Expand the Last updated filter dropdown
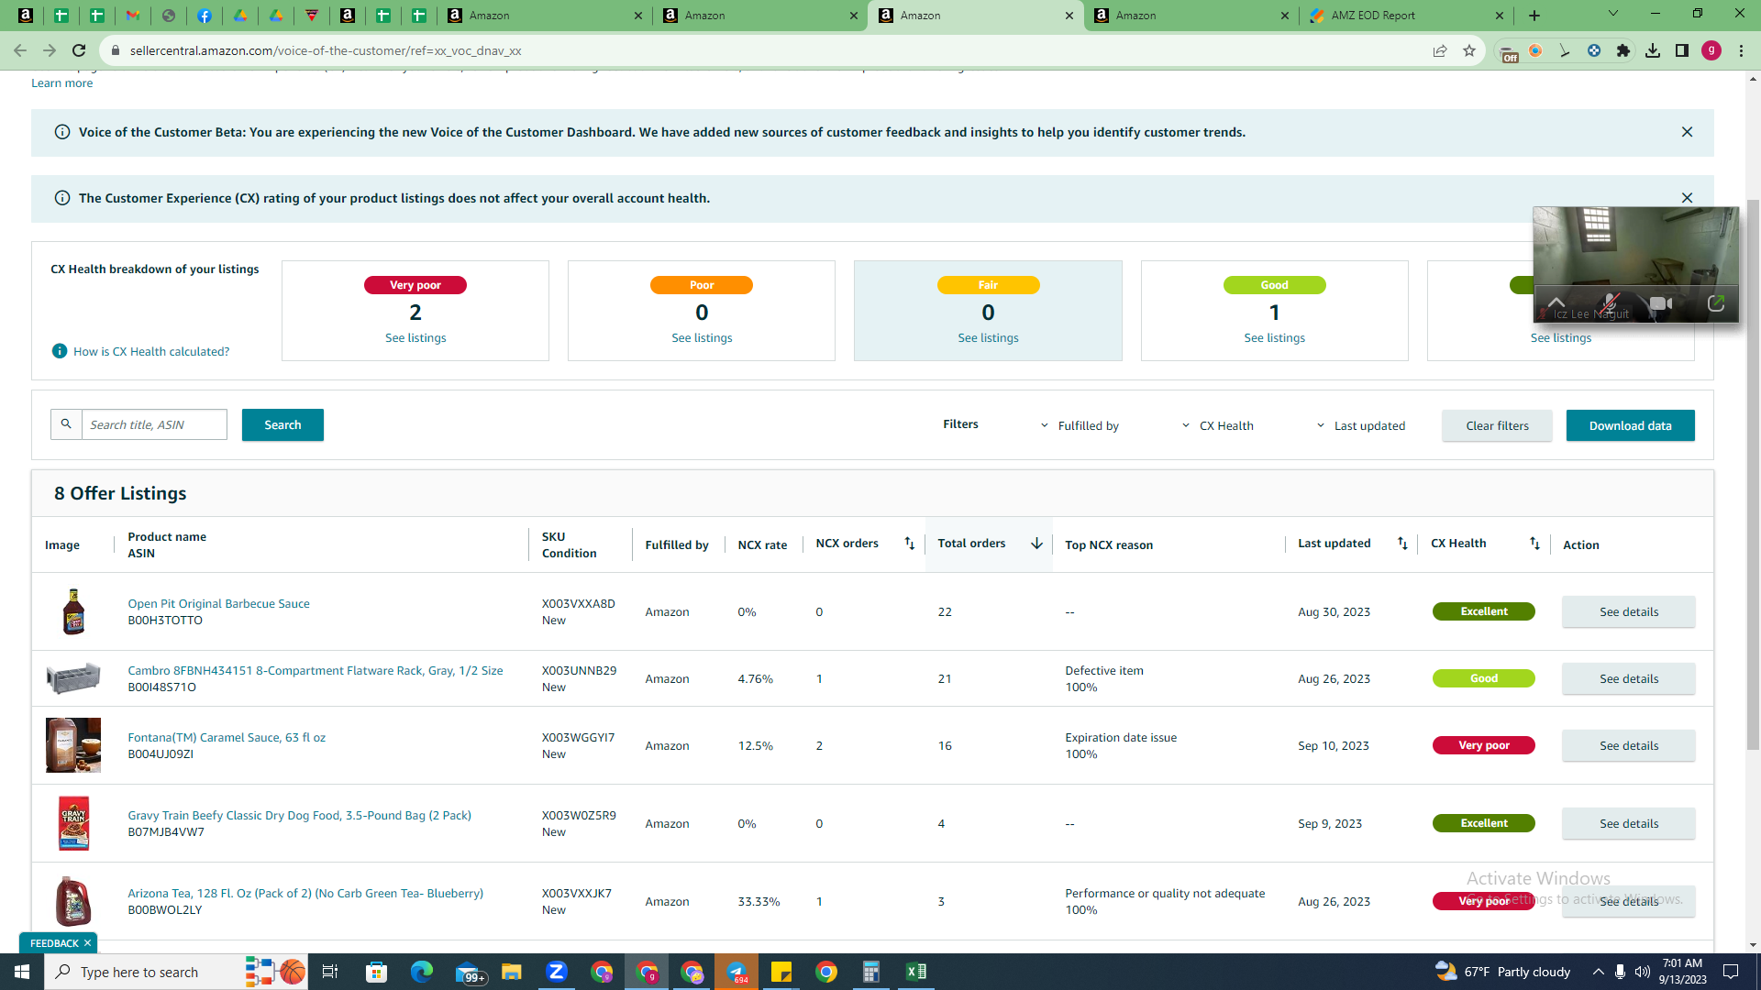Screen dimensions: 1761x990 pos(1360,425)
